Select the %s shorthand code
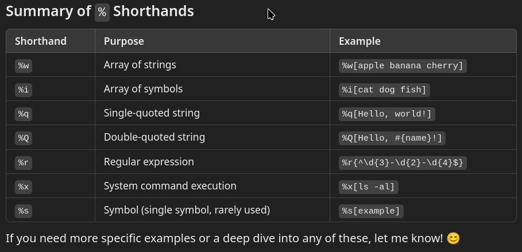The width and height of the screenshot is (522, 252). click(24, 211)
